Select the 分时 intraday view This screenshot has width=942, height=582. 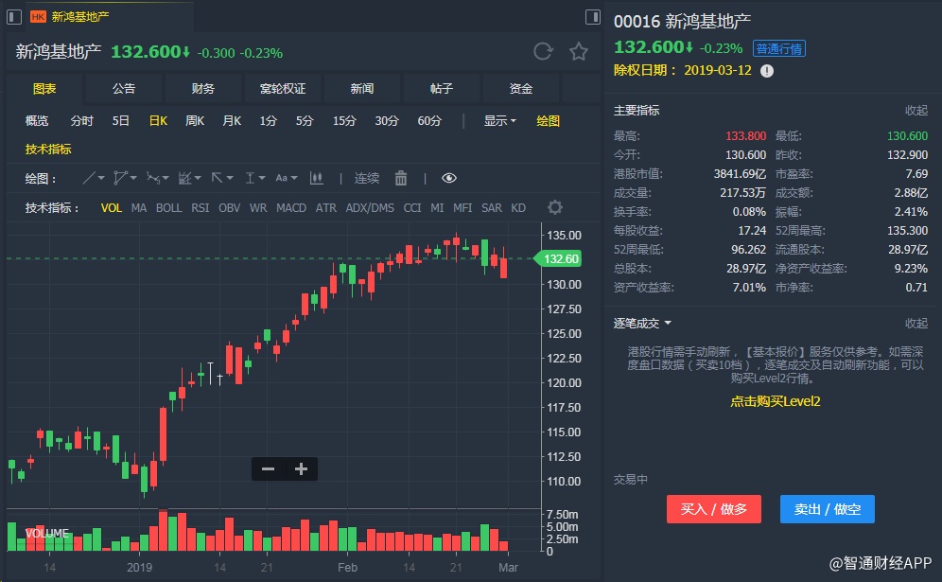[x=81, y=121]
